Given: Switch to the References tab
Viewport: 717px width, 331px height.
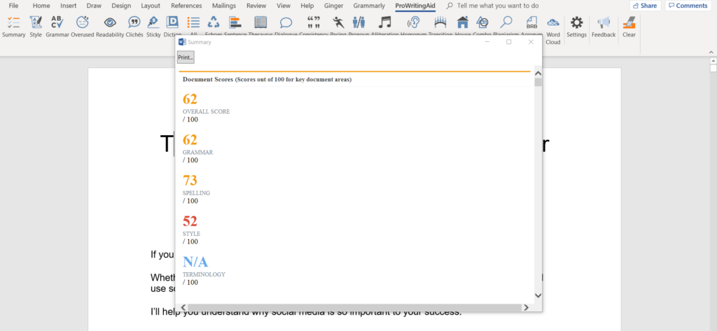Looking at the screenshot, I should (x=186, y=6).
